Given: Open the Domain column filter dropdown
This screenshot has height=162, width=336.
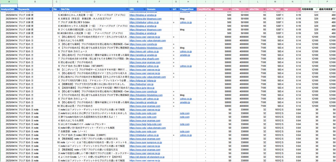Looking at the screenshot, I should click(x=170, y=9).
